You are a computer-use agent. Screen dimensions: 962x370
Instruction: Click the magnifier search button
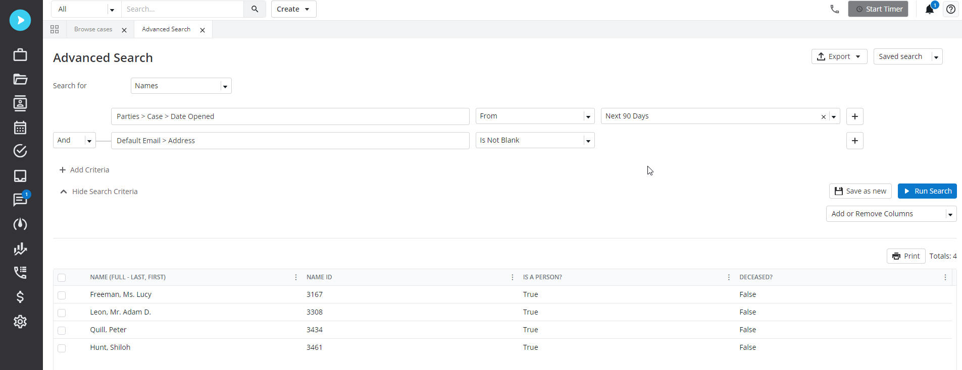255,9
